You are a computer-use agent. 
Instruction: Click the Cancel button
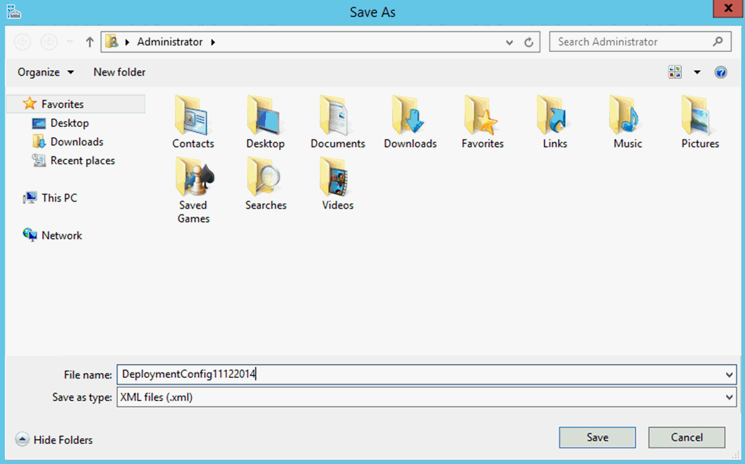click(687, 437)
